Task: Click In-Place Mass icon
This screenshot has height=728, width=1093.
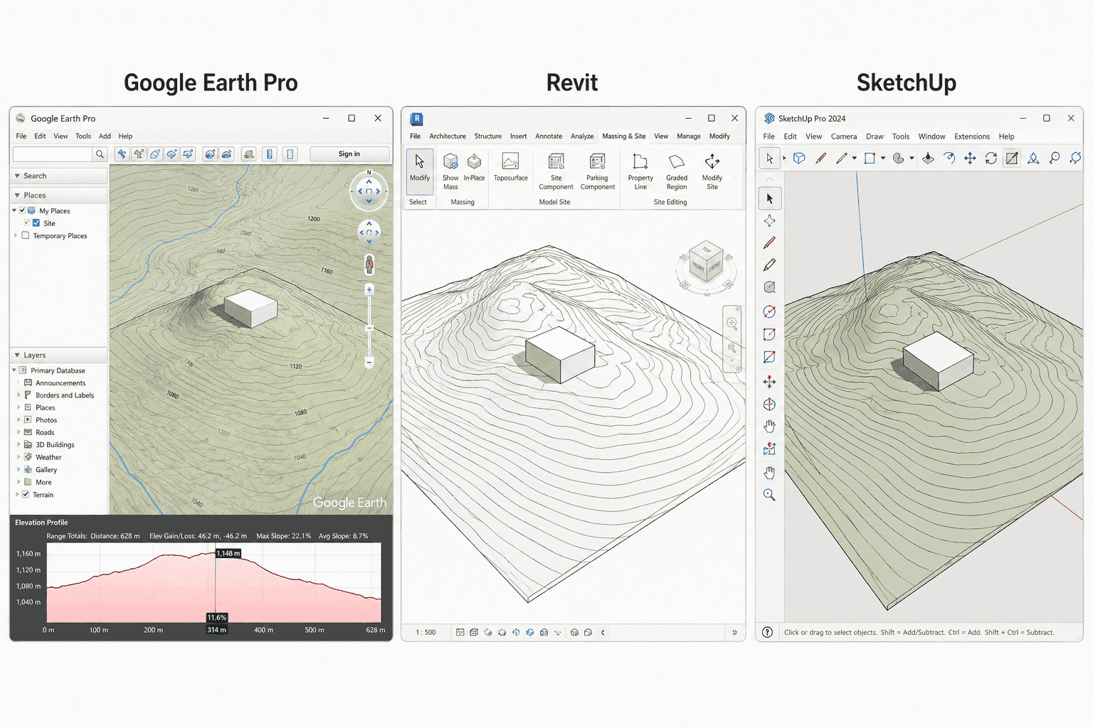Action: coord(474,168)
